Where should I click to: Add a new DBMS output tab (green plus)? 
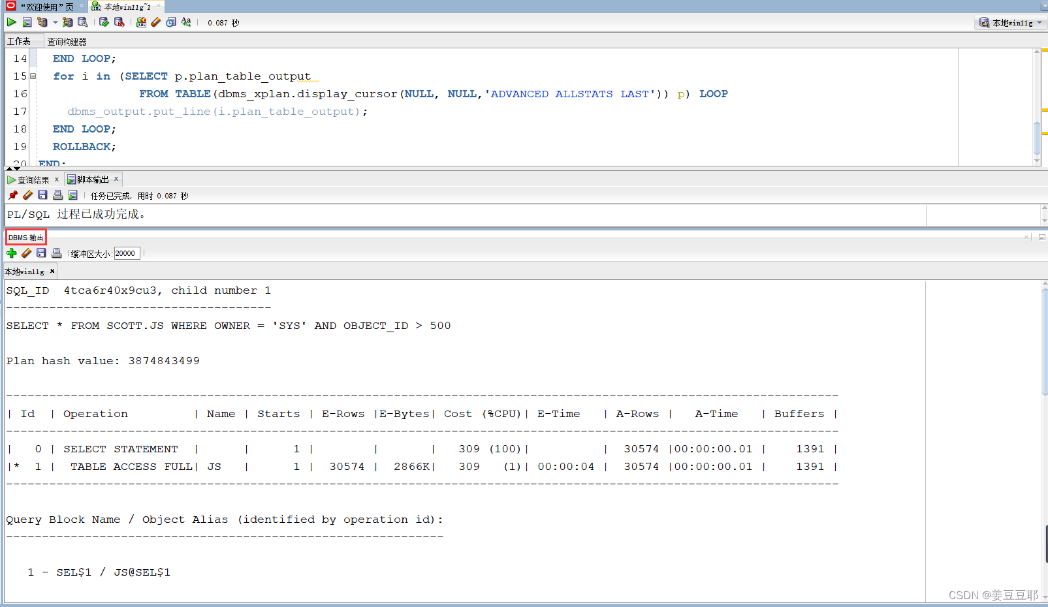coord(11,253)
